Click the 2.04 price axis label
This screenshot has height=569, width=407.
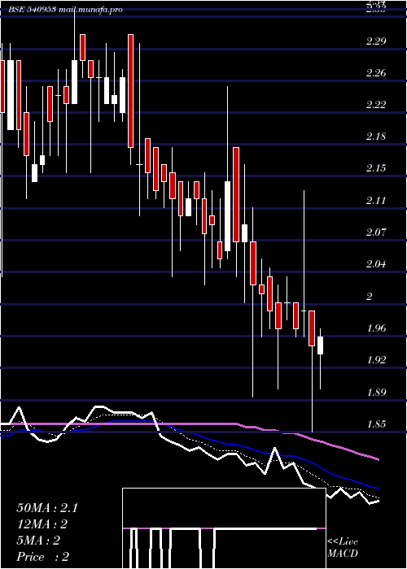[x=376, y=264]
